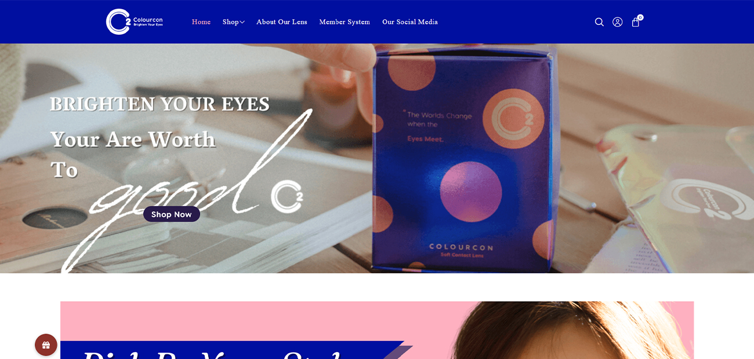
Task: Open the shopping bag cart icon
Action: click(635, 23)
